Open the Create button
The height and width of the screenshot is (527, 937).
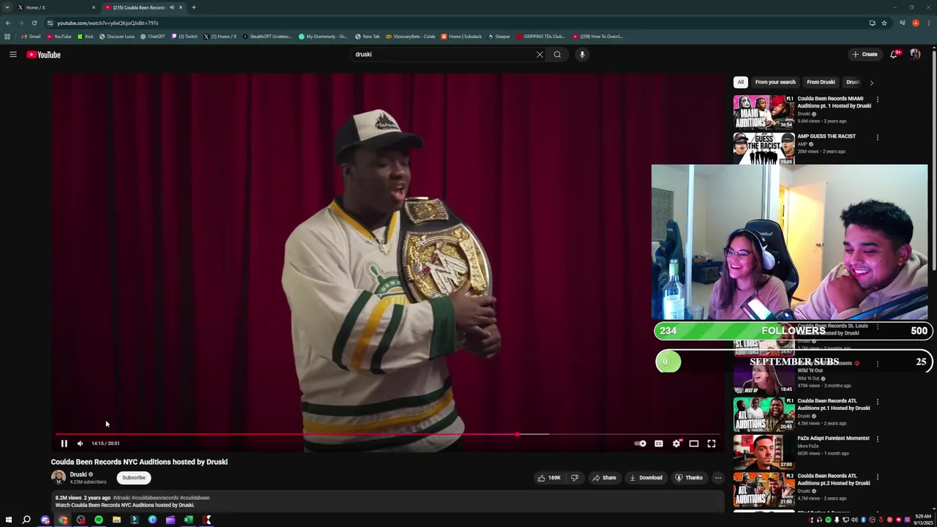point(865,54)
